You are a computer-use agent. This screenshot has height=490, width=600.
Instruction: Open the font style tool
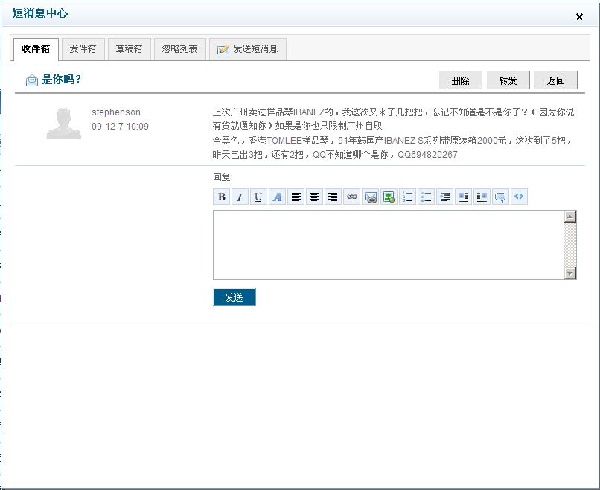tap(277, 197)
